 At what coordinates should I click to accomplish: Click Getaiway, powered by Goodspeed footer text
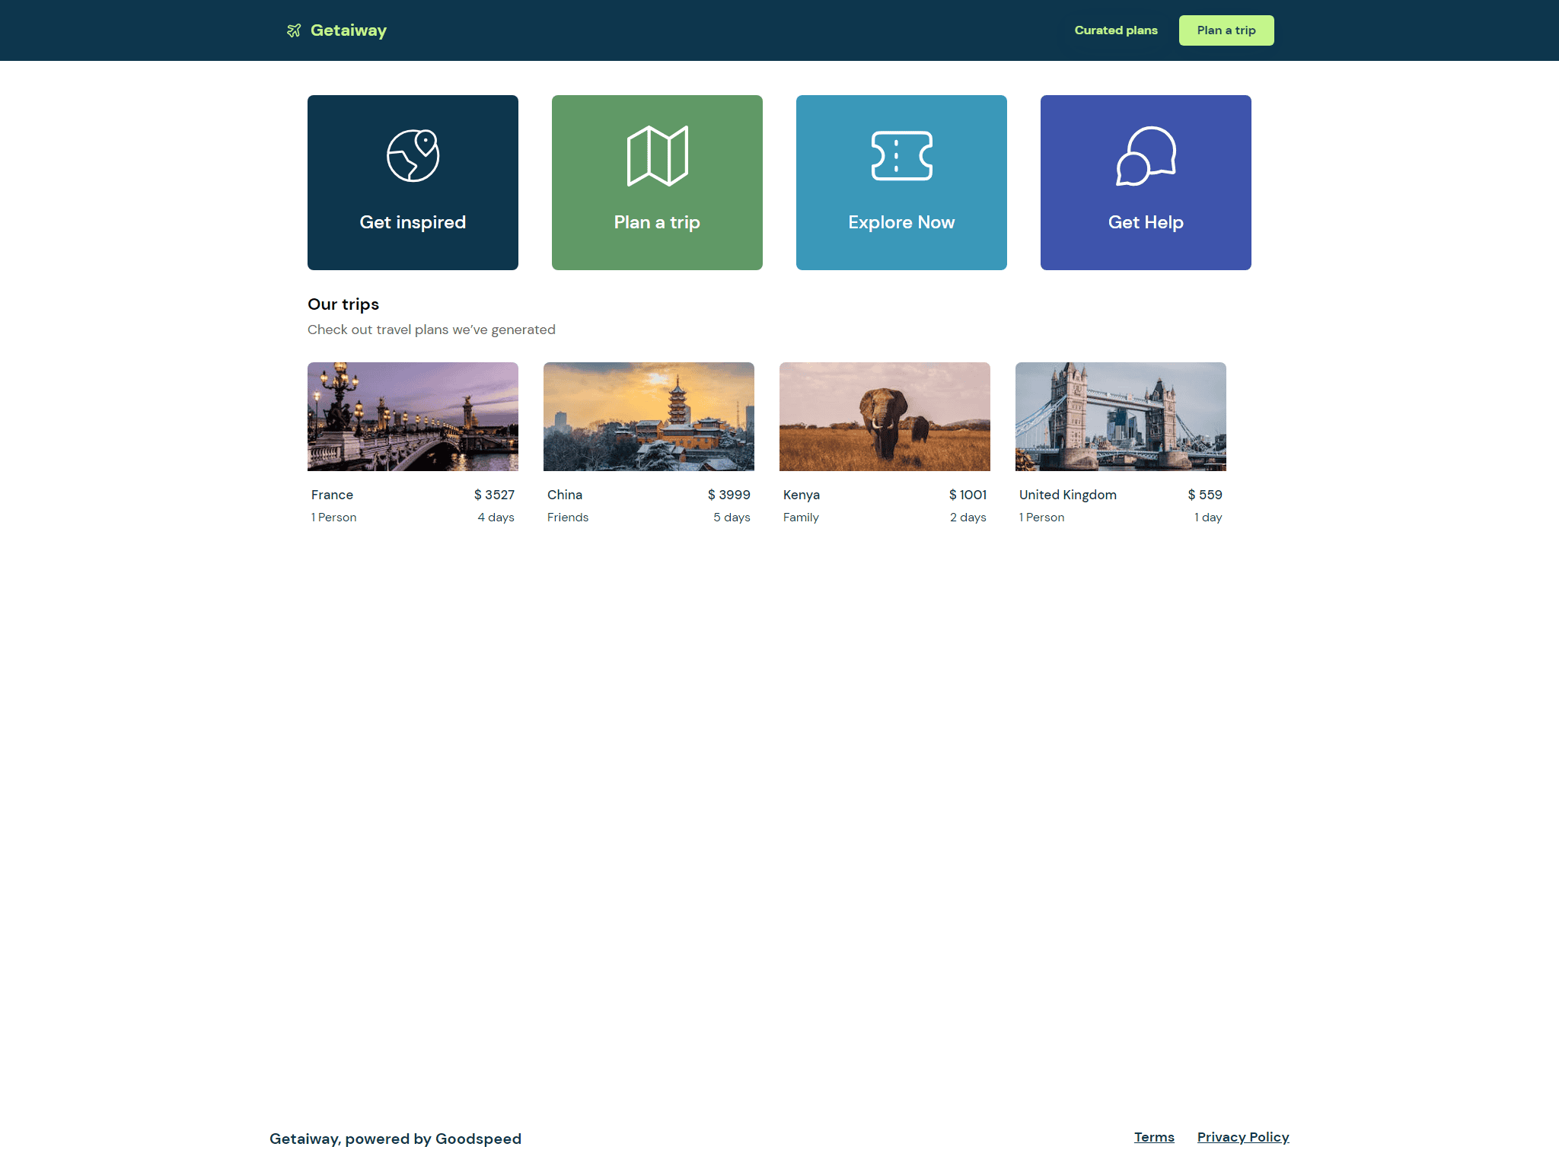click(395, 1139)
